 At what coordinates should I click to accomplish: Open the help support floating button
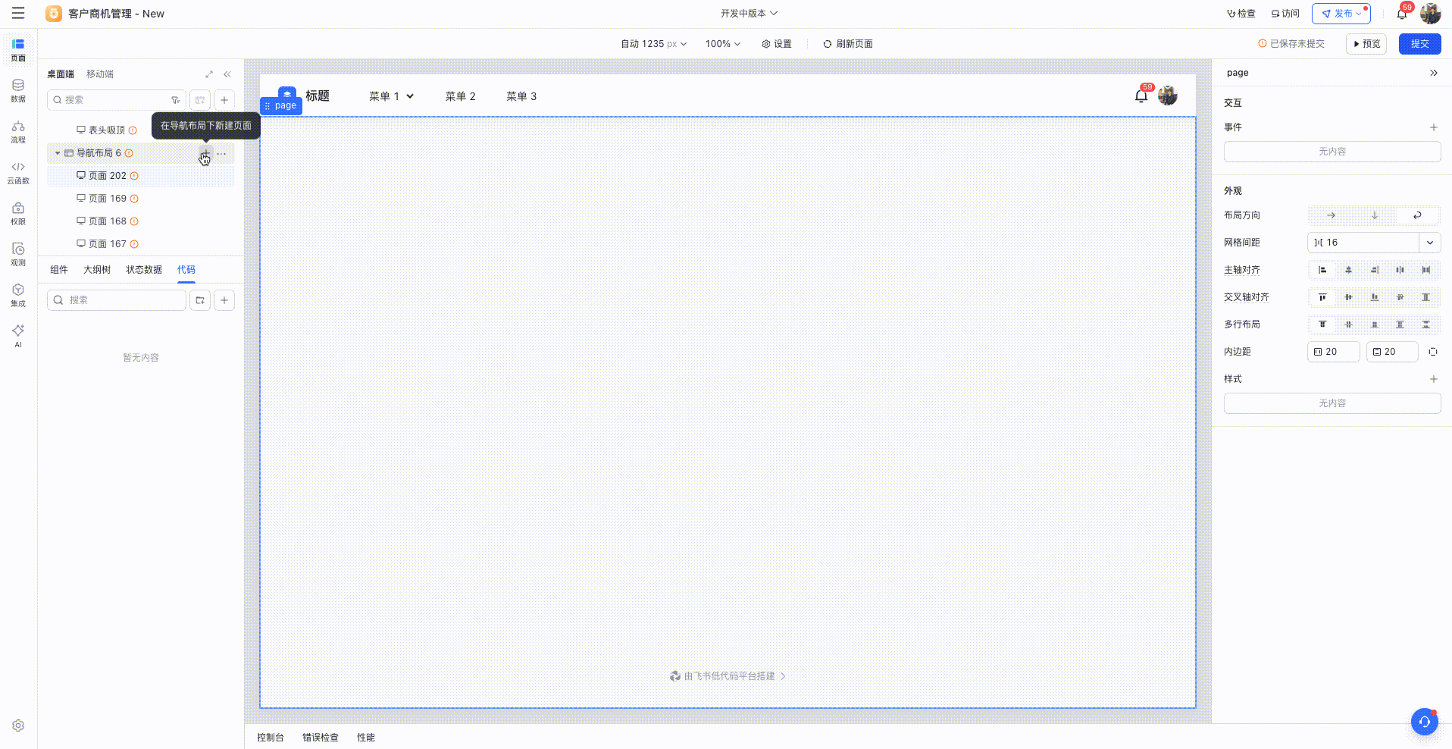1425,722
